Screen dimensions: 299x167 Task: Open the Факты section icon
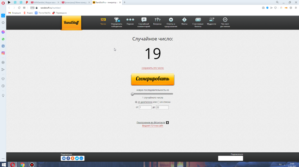184,20
